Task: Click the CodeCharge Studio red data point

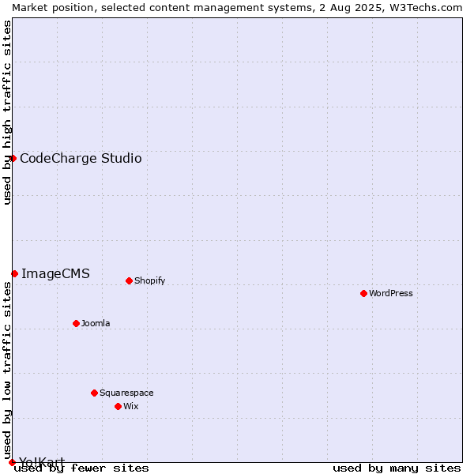Action: [13, 159]
